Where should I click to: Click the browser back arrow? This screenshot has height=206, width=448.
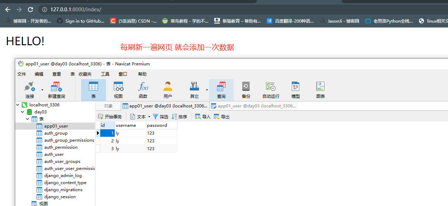[8, 10]
